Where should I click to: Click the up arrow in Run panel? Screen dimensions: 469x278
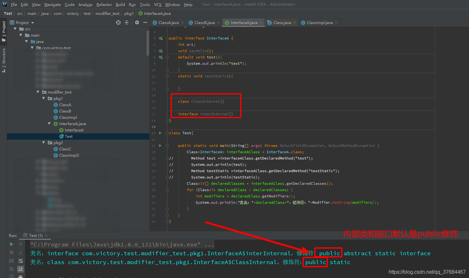[21, 244]
